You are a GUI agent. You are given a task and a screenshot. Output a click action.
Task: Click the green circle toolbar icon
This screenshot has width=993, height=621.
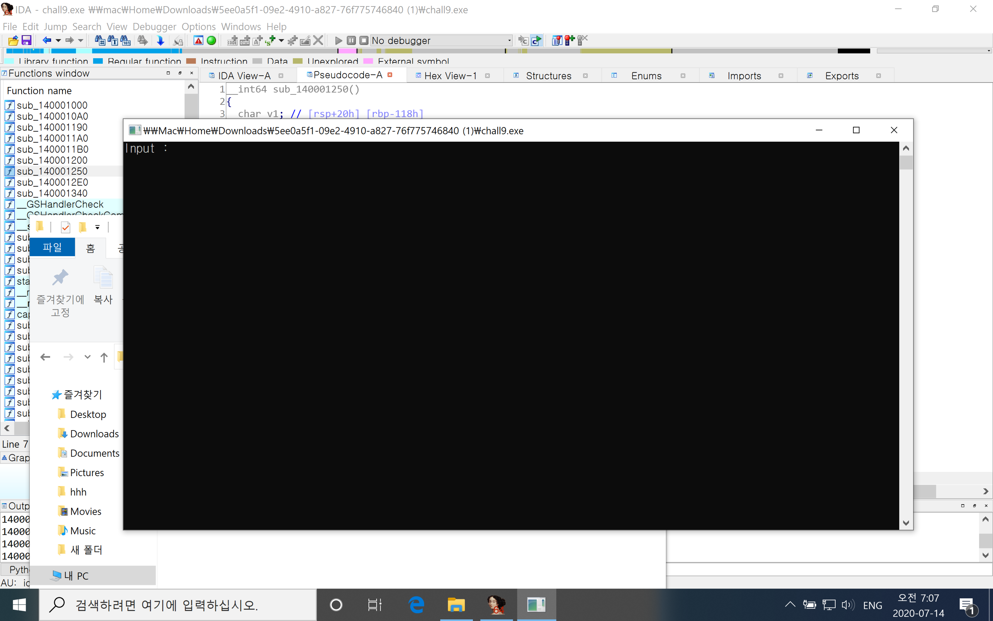(x=211, y=40)
